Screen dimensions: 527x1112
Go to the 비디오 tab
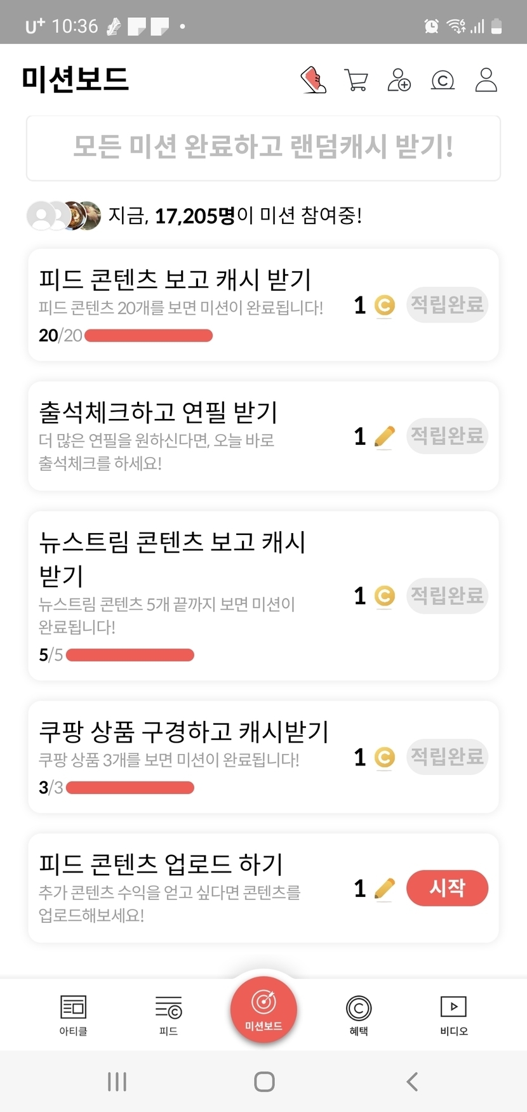tap(453, 1014)
